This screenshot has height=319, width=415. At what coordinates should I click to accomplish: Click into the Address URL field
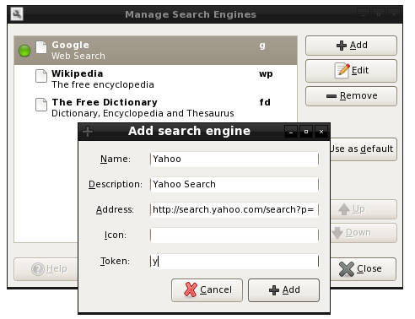point(234,210)
